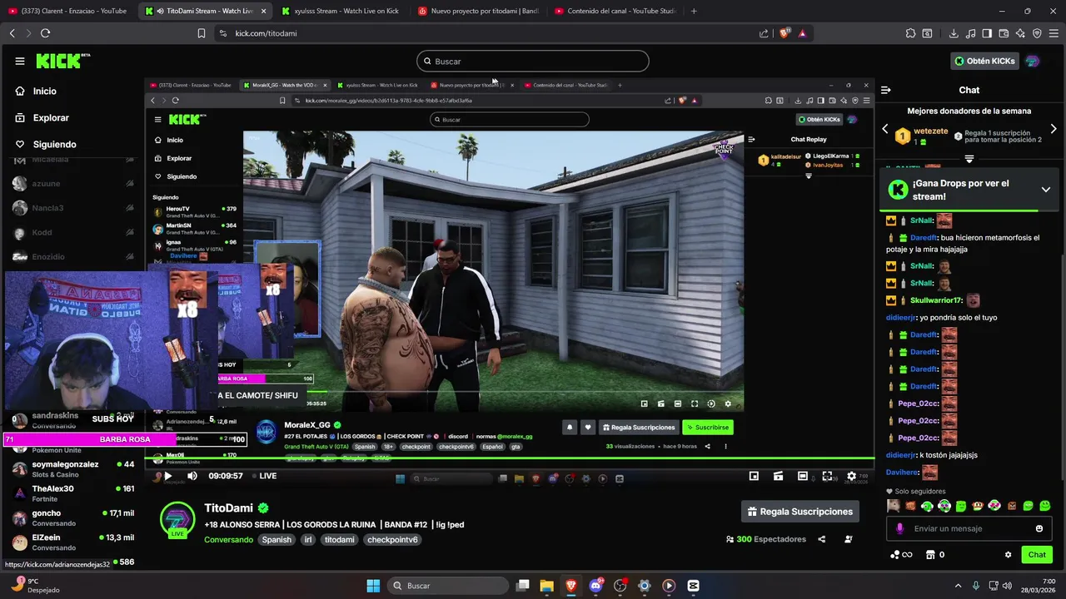Go to Inicio in sidebar
The height and width of the screenshot is (599, 1066).
point(45,92)
